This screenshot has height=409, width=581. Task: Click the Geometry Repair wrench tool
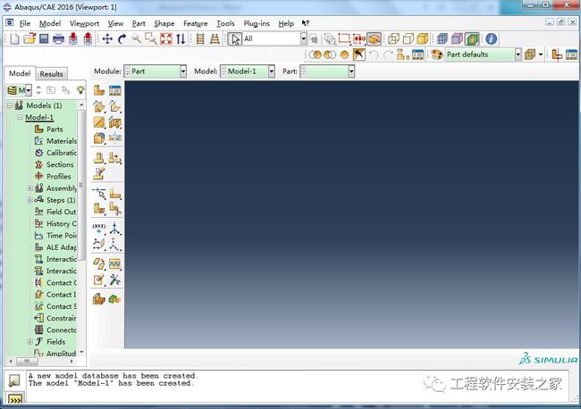click(115, 280)
